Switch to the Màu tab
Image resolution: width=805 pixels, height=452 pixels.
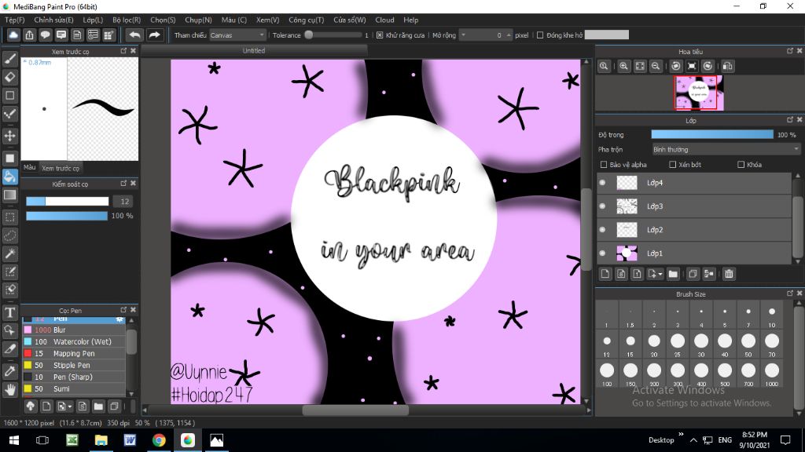pos(30,168)
